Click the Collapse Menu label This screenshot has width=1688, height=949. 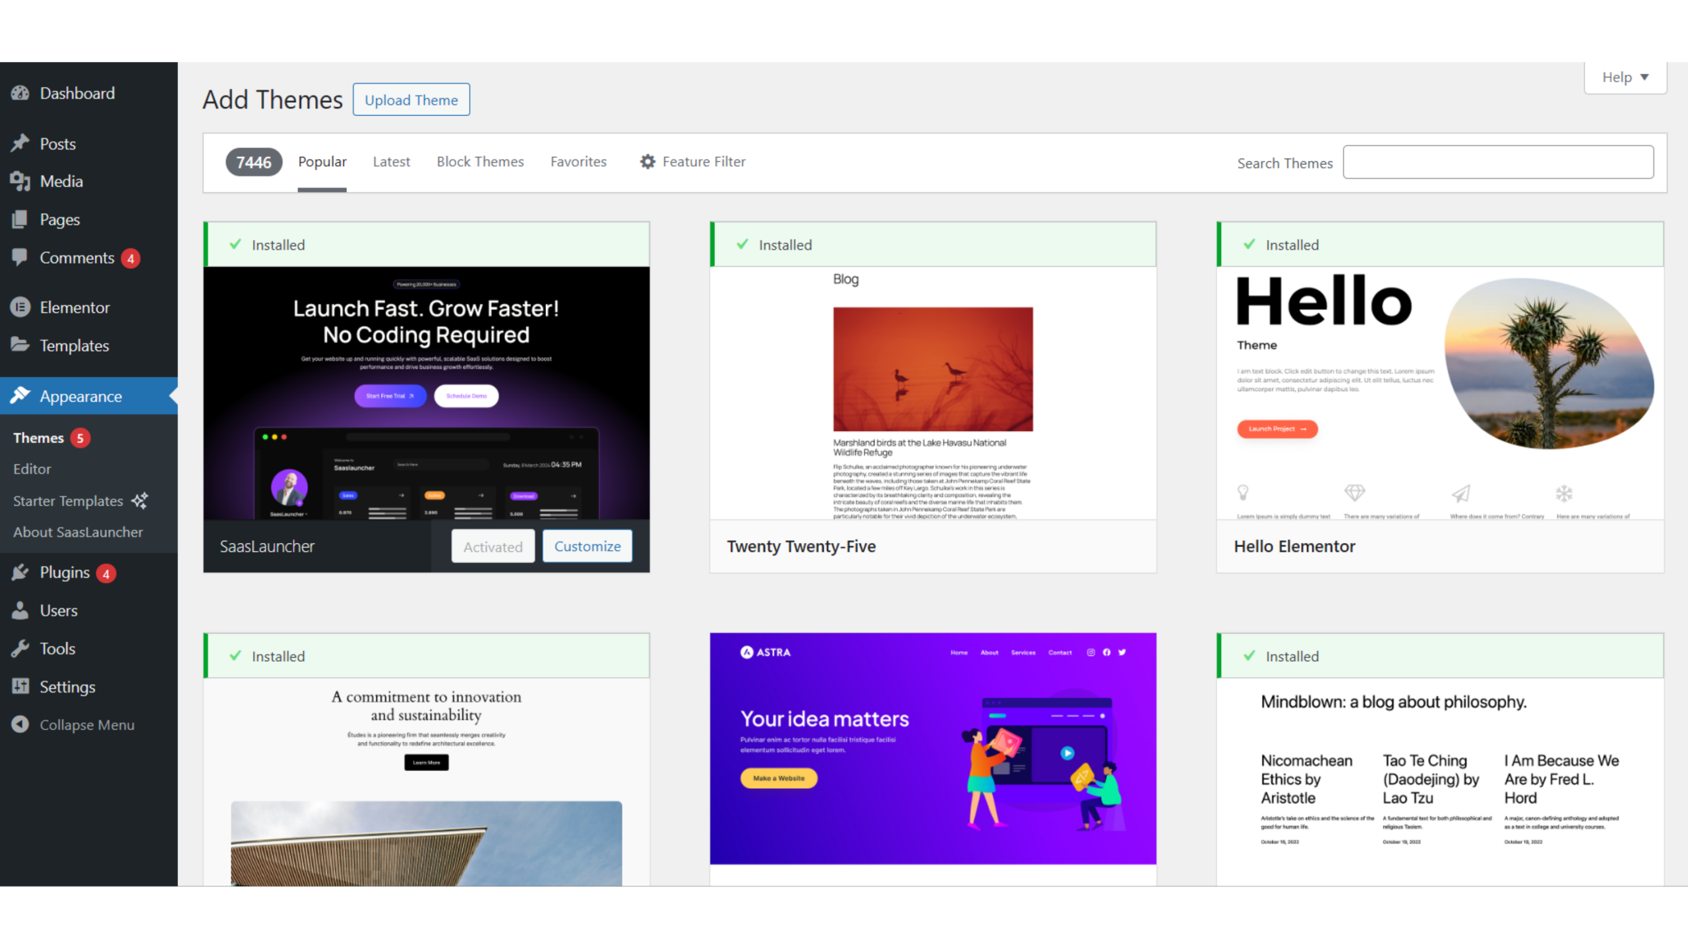(87, 725)
